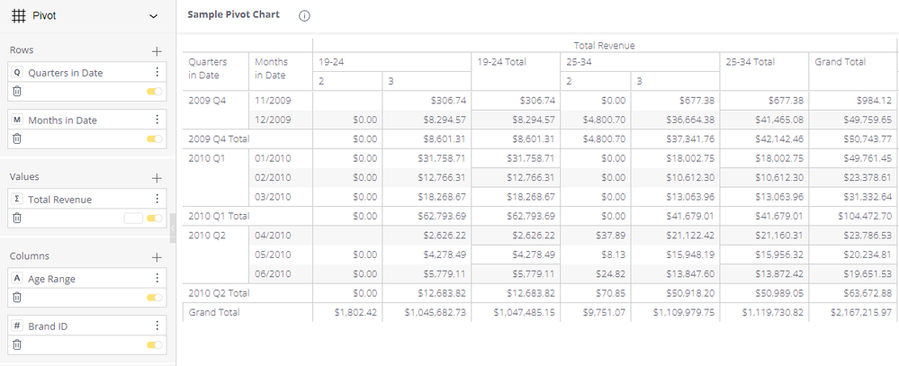Delete the Months in Date row field

(17, 138)
